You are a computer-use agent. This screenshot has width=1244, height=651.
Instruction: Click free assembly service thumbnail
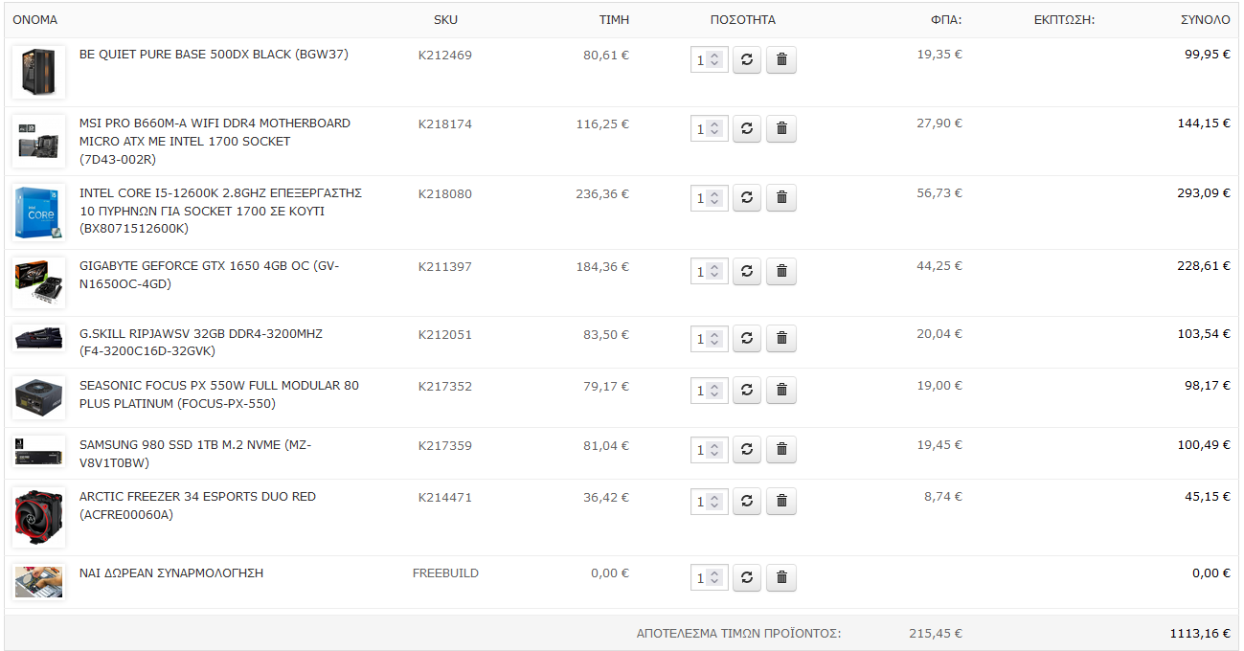tap(38, 581)
